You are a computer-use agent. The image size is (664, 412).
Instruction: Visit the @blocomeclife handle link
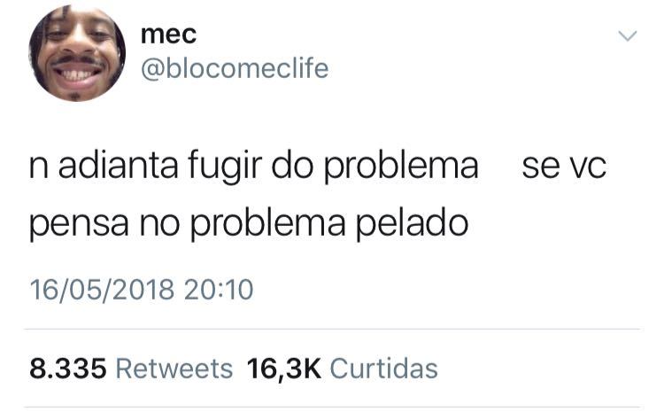[x=235, y=69]
